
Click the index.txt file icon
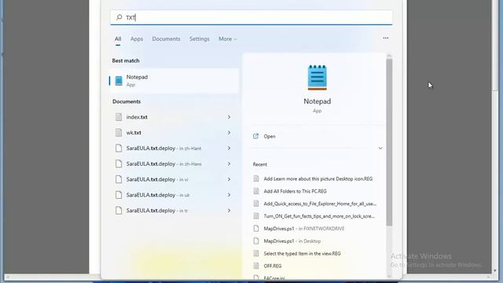[x=119, y=117]
